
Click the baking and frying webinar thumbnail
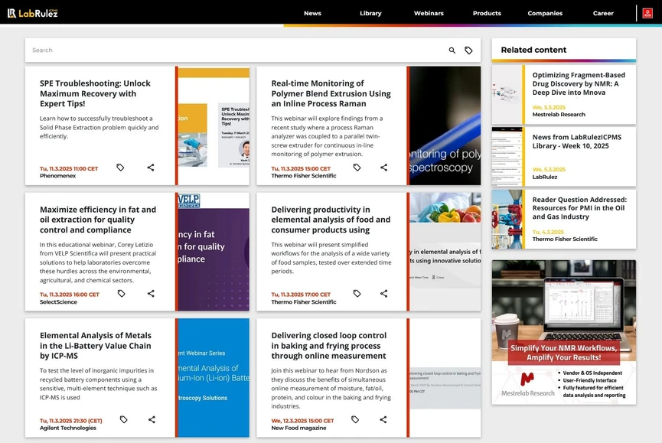point(445,378)
